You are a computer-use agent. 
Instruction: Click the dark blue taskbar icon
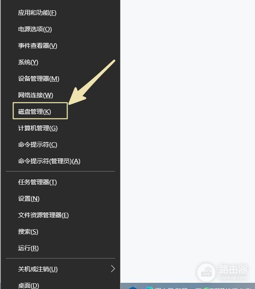pyautogui.click(x=133, y=288)
